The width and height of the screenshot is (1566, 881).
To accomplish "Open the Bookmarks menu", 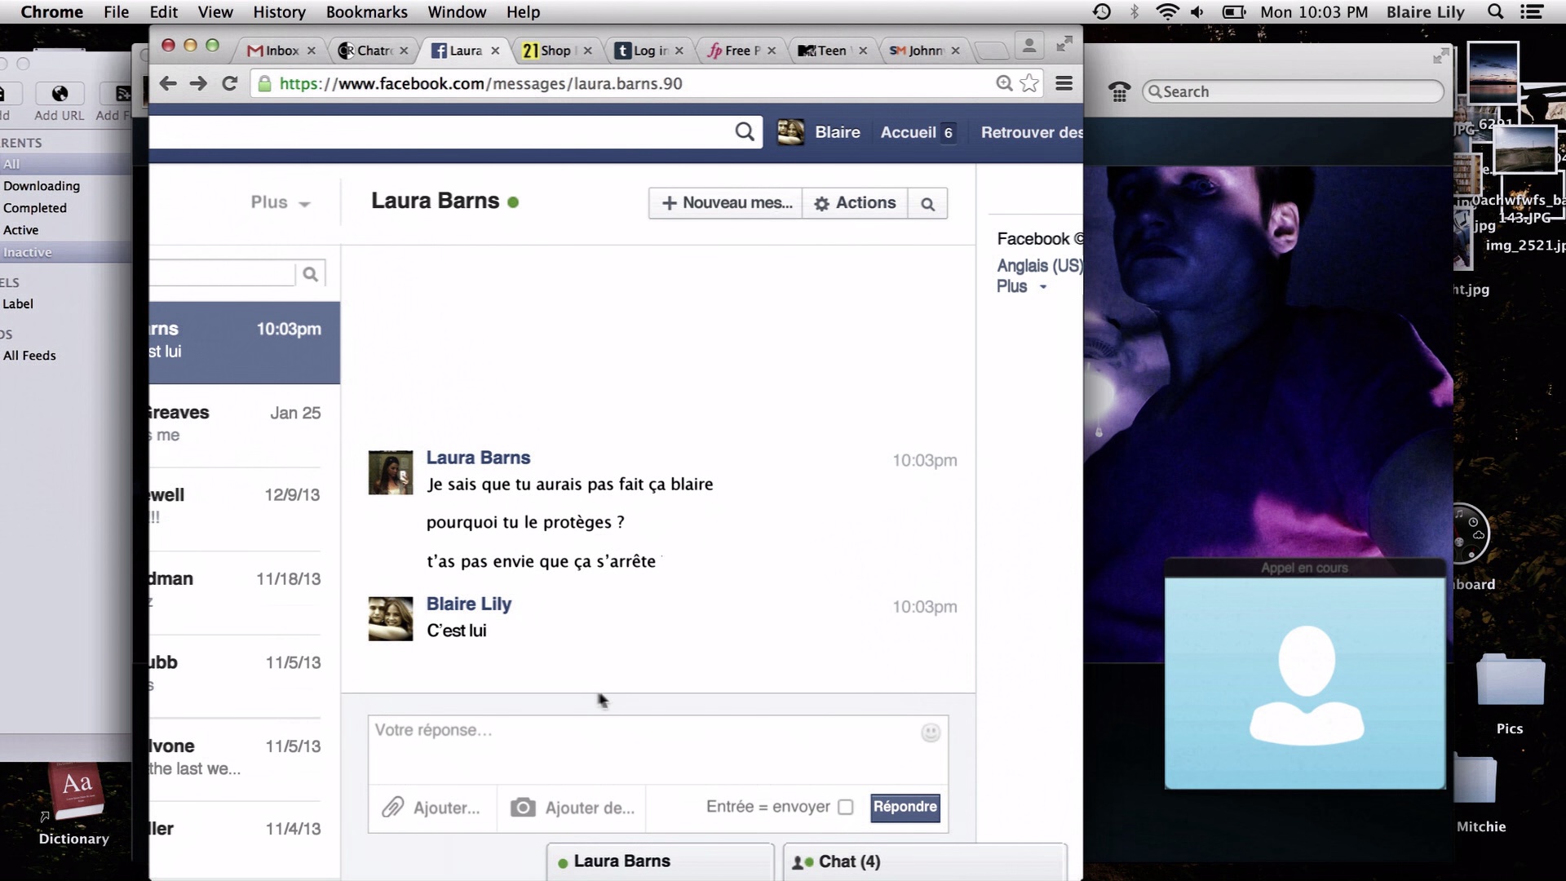I will click(x=366, y=12).
